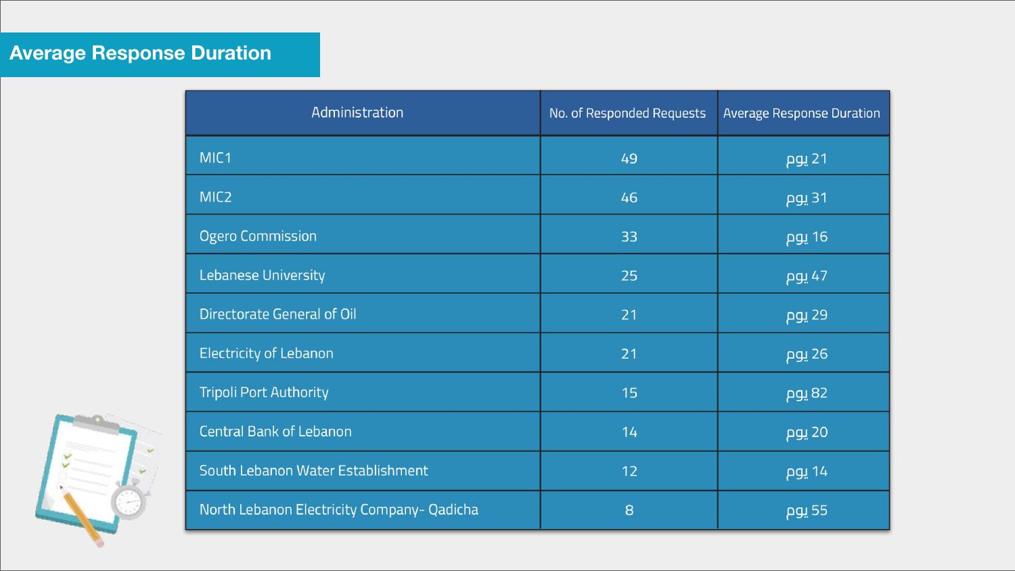Screen dimensions: 1015x571
Task: Select the 14 requests cell for Central Bank
Action: pyautogui.click(x=629, y=432)
